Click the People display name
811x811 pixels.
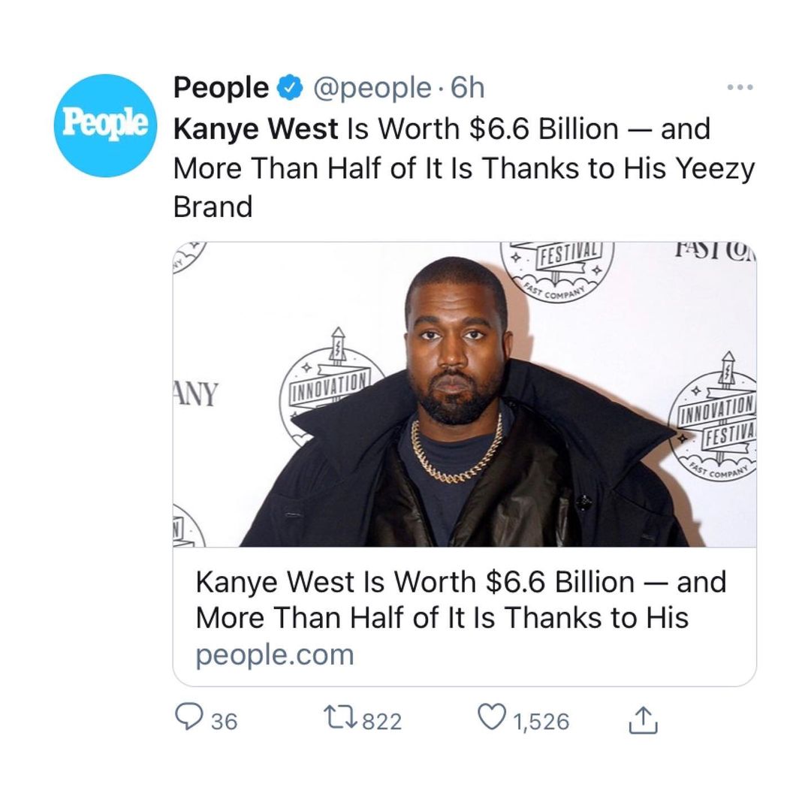click(220, 89)
